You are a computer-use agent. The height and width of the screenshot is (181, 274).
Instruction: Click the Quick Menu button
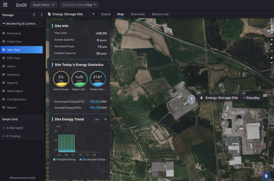point(43,5)
